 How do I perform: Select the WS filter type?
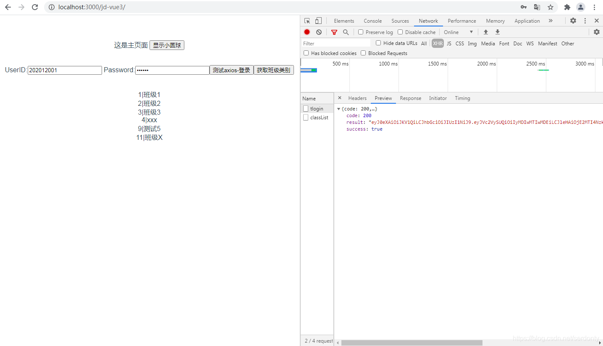tap(530, 43)
